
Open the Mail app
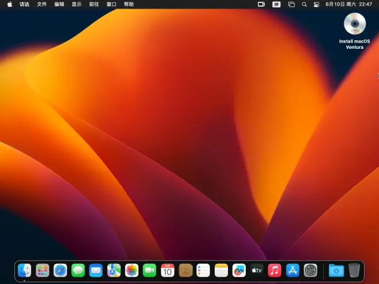(96, 270)
